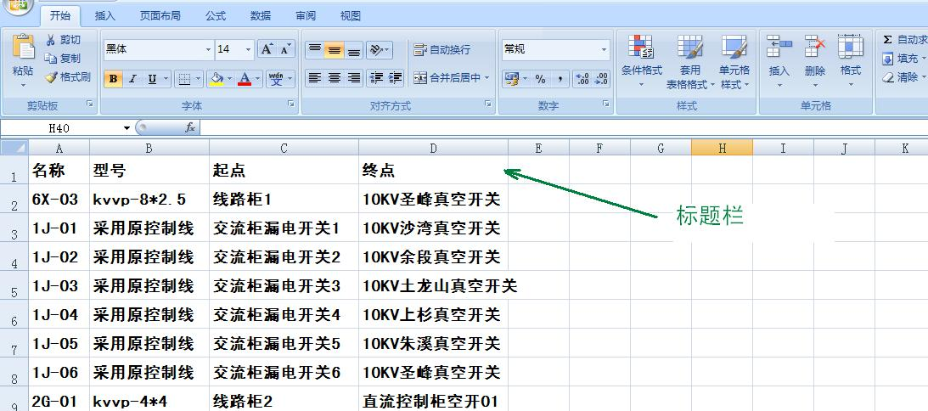Viewport: 928px width, 411px height.
Task: Open the underline style dropdown arrow
Action: [166, 79]
